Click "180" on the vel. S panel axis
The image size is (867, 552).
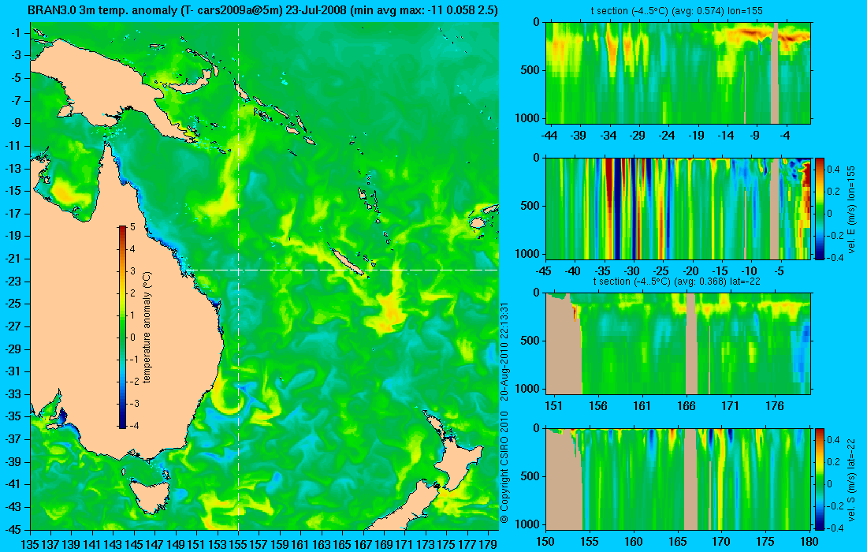tap(809, 542)
